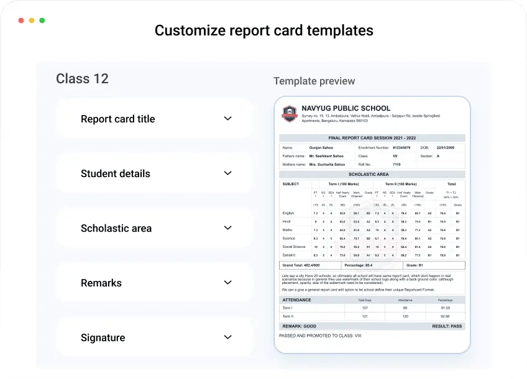Expand the Report card title section
This screenshot has width=527, height=379.
[x=154, y=119]
